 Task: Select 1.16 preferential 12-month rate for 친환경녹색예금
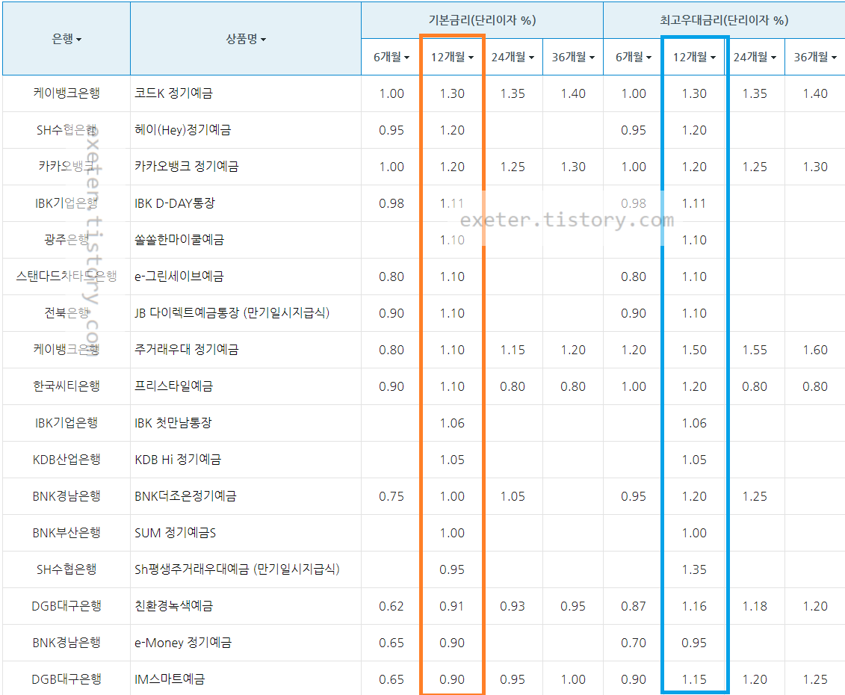pyautogui.click(x=694, y=607)
